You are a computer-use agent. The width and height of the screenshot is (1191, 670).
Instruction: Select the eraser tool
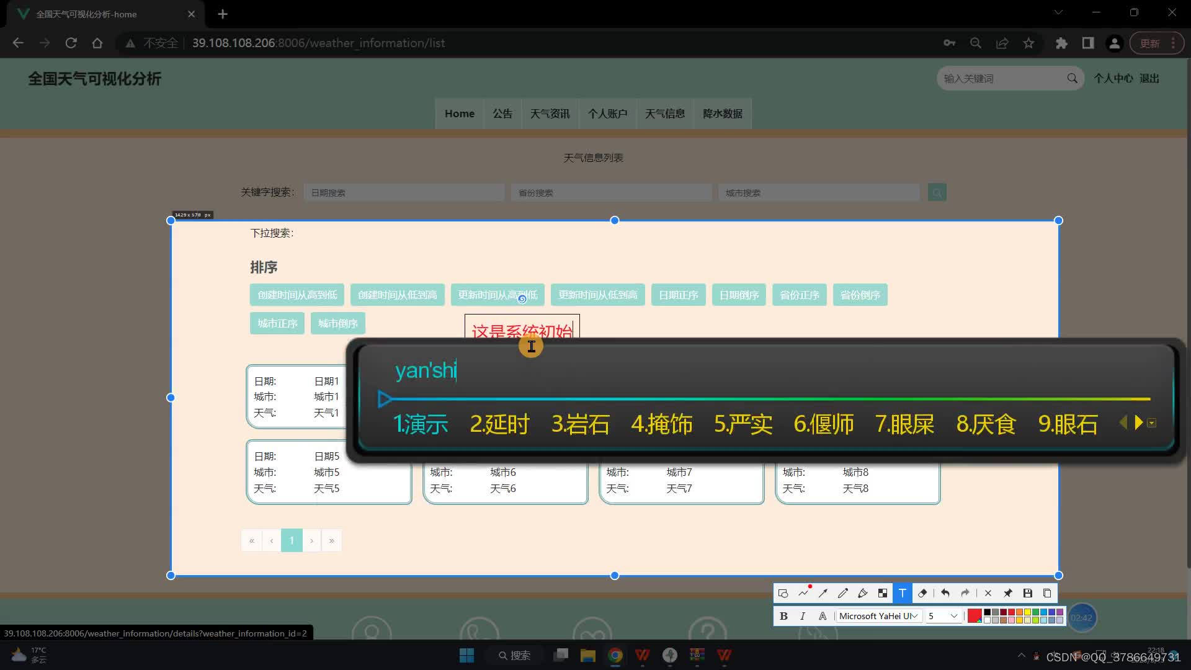click(x=922, y=593)
